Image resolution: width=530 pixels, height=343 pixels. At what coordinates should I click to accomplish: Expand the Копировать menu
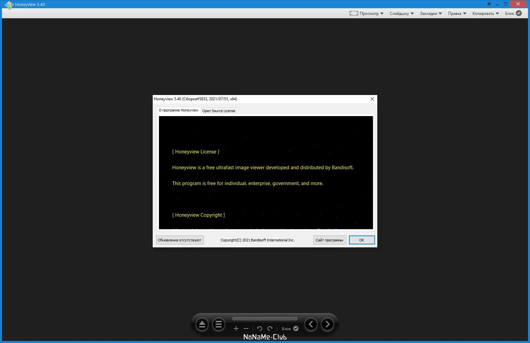[x=485, y=13]
